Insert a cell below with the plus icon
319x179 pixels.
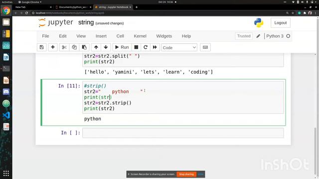pyautogui.click(x=53, y=47)
